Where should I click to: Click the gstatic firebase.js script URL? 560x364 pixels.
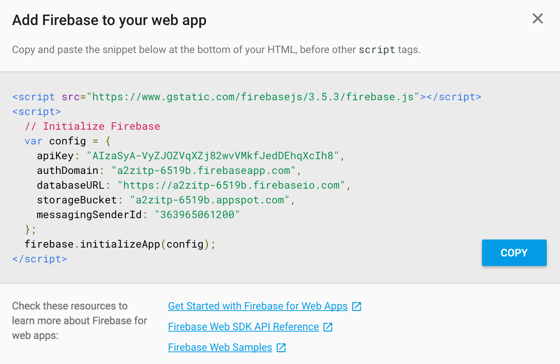click(253, 97)
